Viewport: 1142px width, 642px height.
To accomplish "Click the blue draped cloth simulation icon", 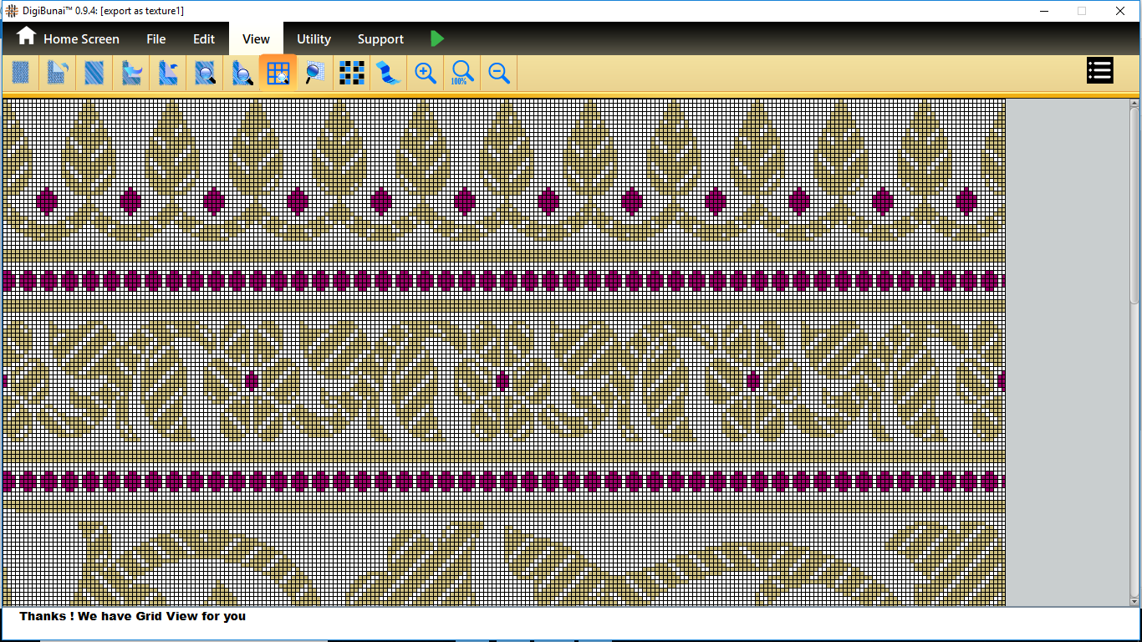I will [387, 74].
